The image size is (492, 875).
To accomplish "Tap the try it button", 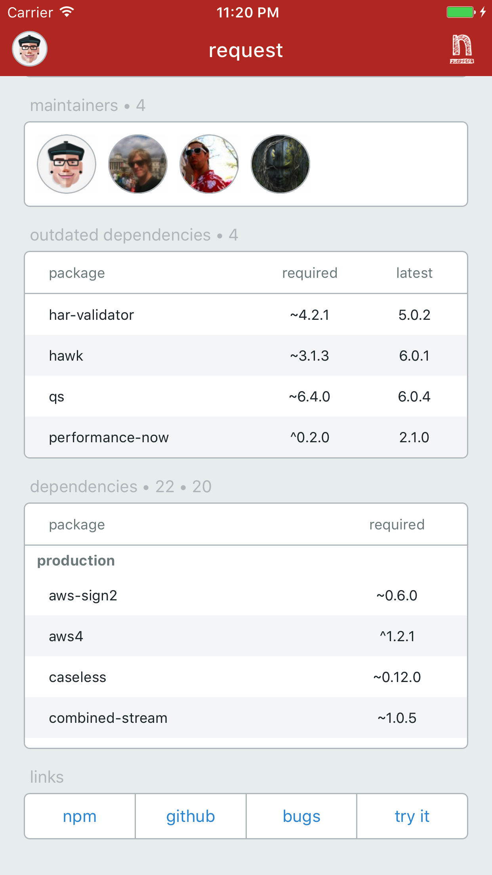I will point(412,816).
